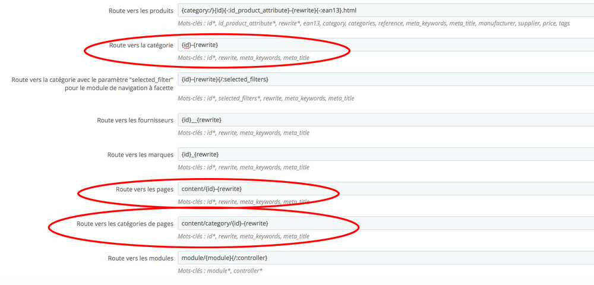Click the label 'Route vers les modules'
This screenshot has height=285, width=594.
coord(141,258)
